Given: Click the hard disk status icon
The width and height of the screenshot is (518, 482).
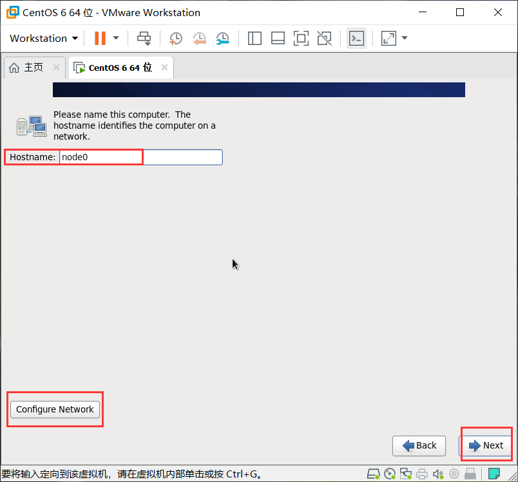Looking at the screenshot, I should pyautogui.click(x=374, y=474).
